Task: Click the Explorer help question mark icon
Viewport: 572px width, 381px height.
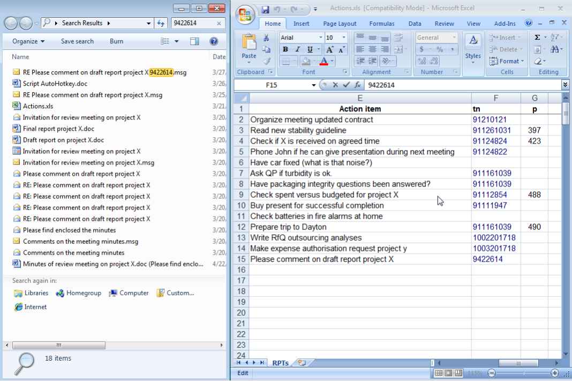Action: tap(214, 41)
